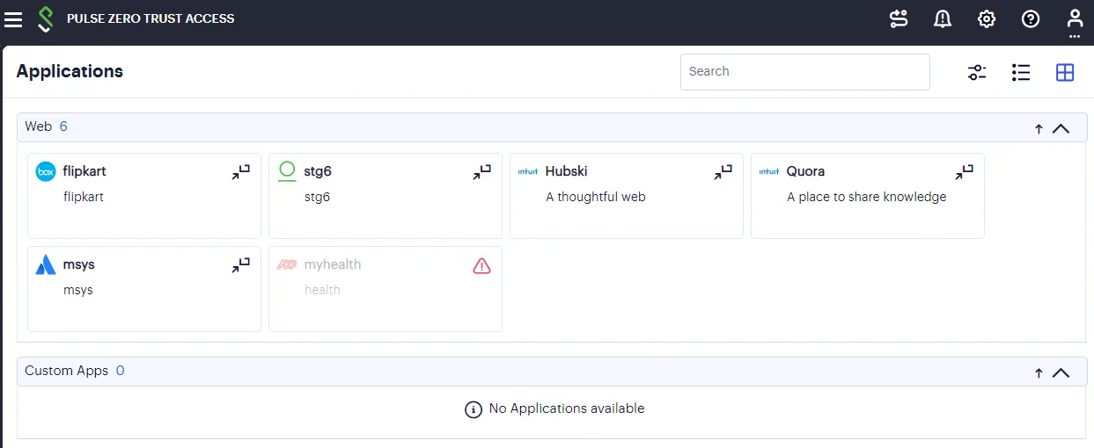Launch Hubski with its open arrow icon
Screen dimensions: 1094x448
(x=723, y=172)
